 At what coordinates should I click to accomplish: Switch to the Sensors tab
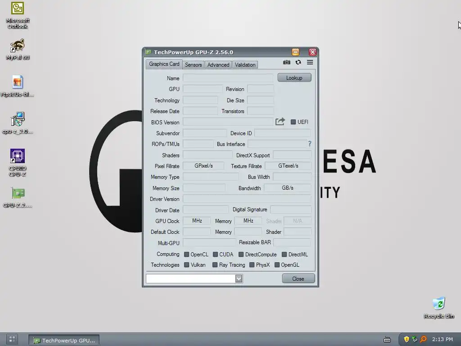pyautogui.click(x=193, y=65)
